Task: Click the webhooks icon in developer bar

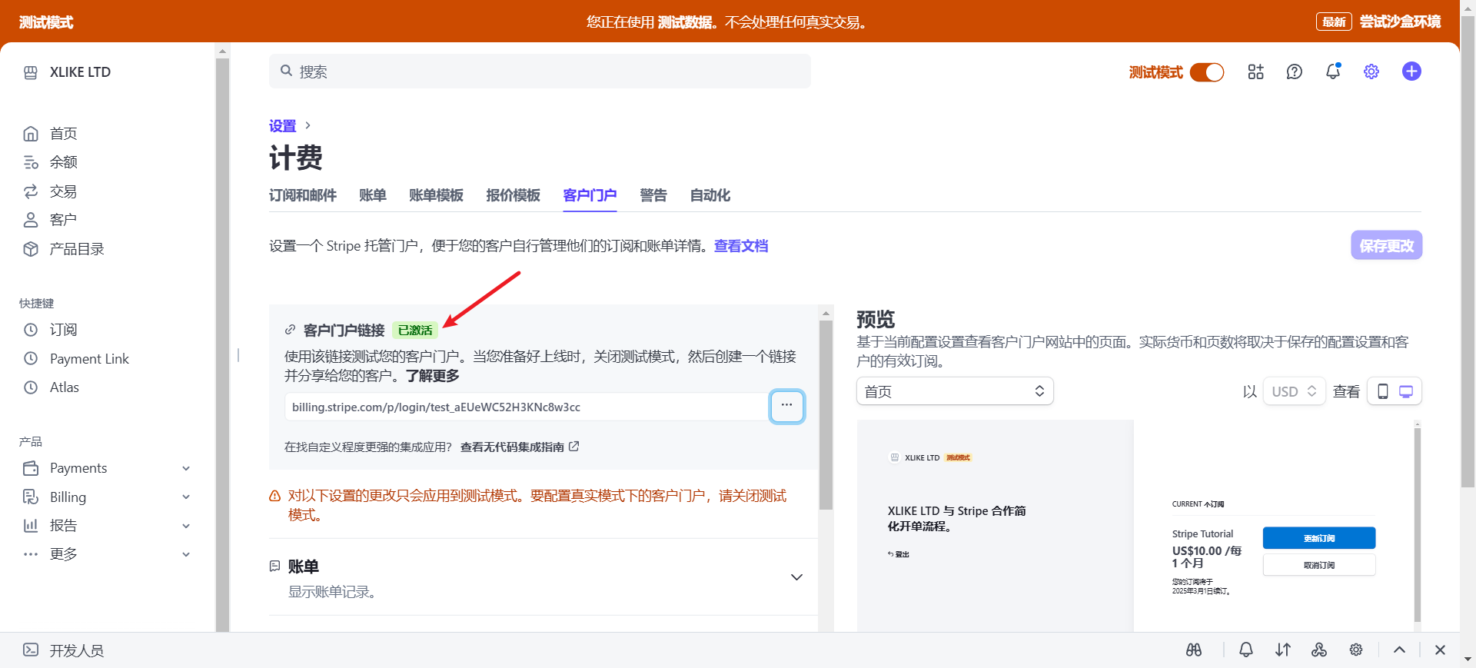Action: pyautogui.click(x=1319, y=650)
